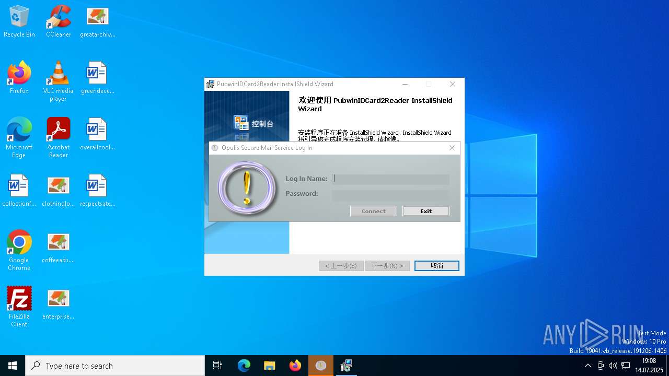Click the Log In Name field
Image resolution: width=669 pixels, height=376 pixels.
[x=390, y=179]
